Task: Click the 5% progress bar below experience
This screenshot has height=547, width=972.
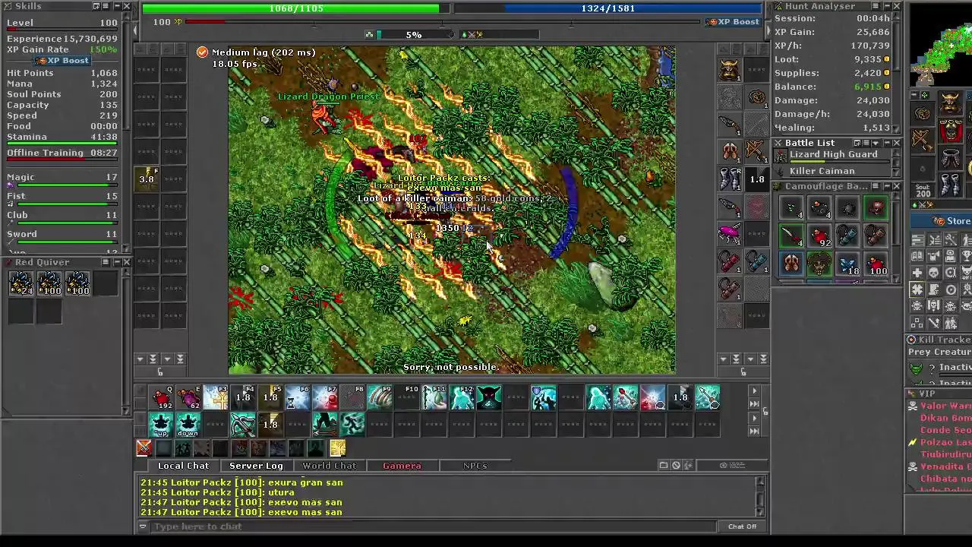Action: click(414, 34)
